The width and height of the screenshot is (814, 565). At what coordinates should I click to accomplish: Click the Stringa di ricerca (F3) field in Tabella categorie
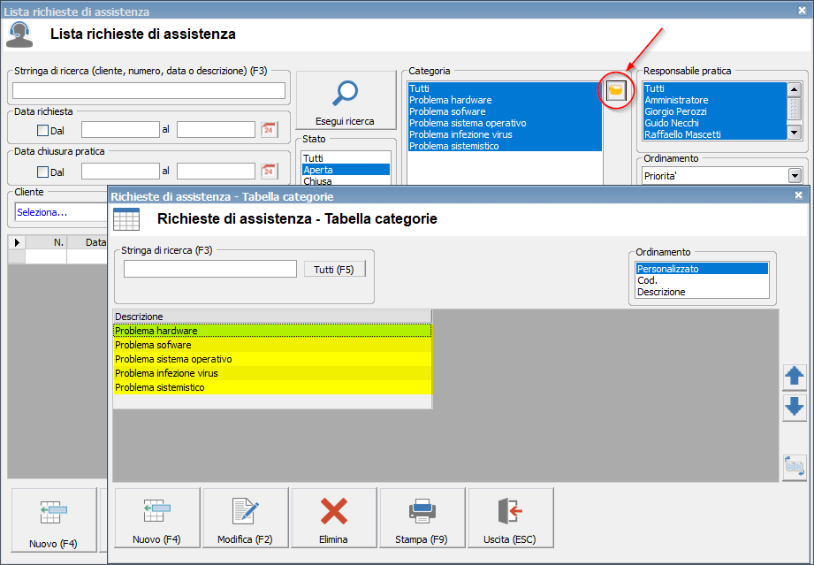(x=209, y=269)
